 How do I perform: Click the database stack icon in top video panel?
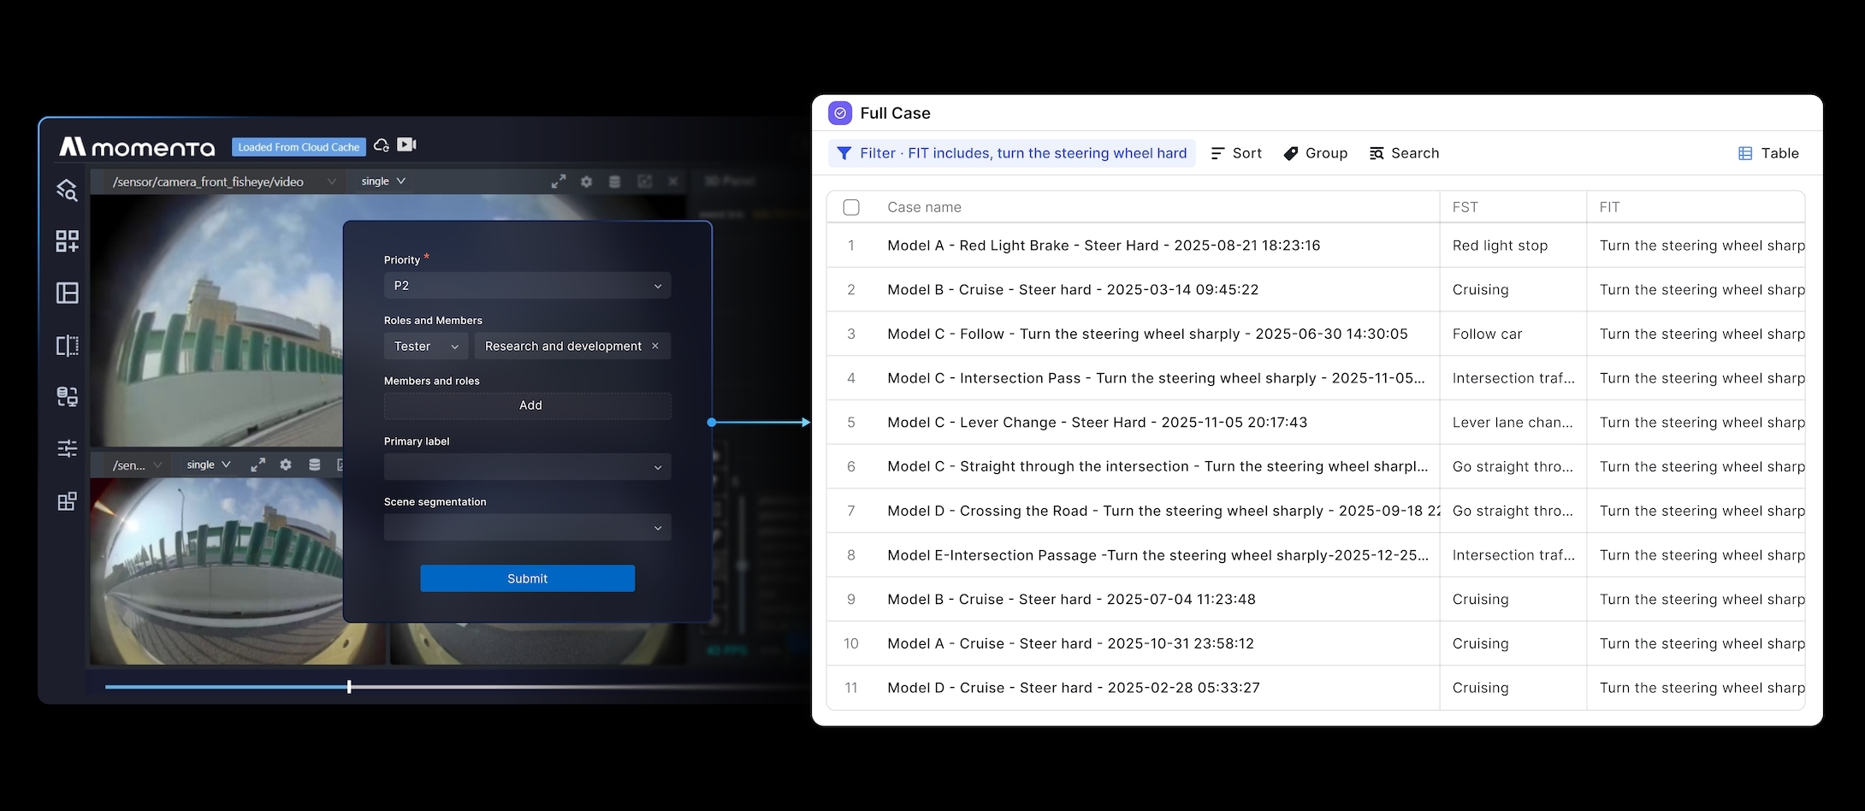(614, 181)
